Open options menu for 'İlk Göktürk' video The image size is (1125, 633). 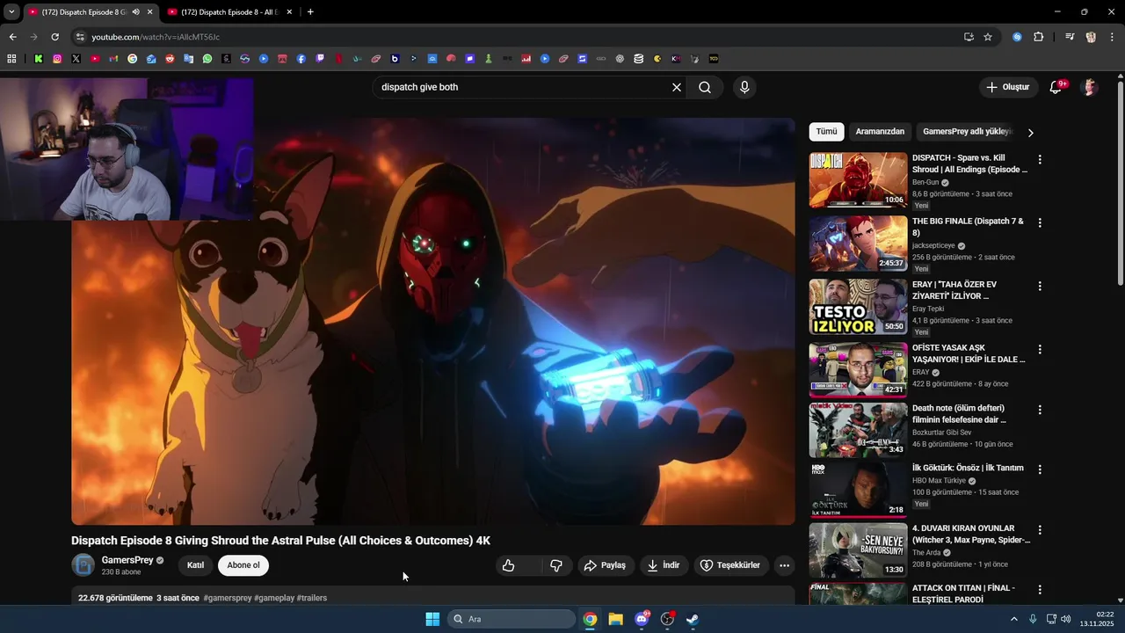tap(1040, 470)
